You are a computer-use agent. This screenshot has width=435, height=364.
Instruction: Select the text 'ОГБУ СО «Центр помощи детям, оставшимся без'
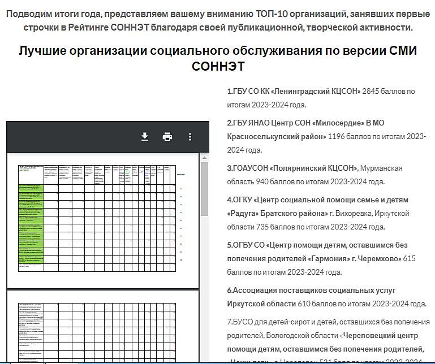[320, 245]
